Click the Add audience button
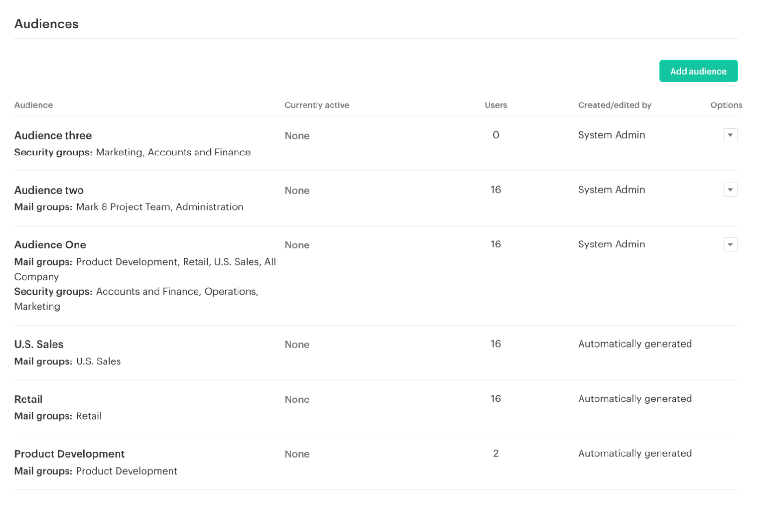 (698, 71)
